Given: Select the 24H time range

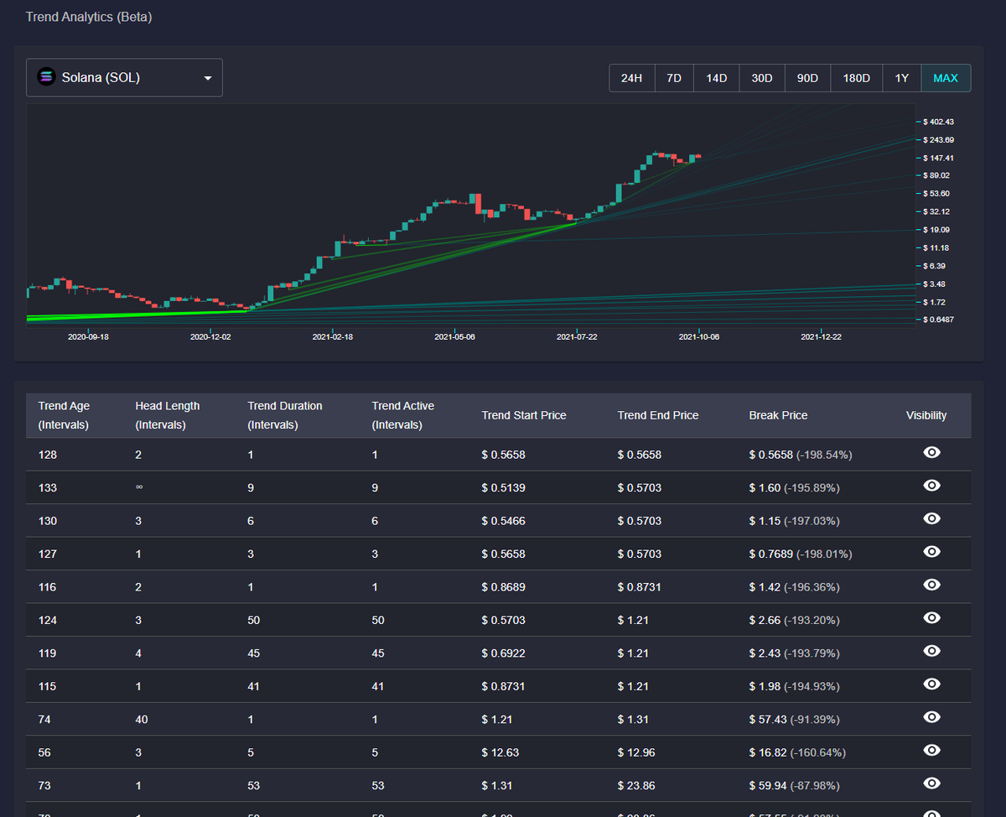Looking at the screenshot, I should coord(631,78).
